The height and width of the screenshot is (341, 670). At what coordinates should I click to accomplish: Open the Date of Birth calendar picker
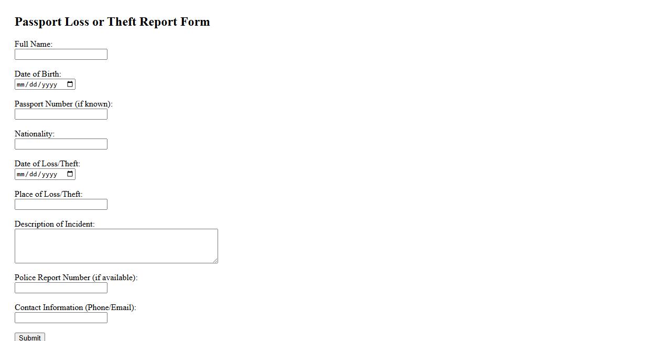70,84
